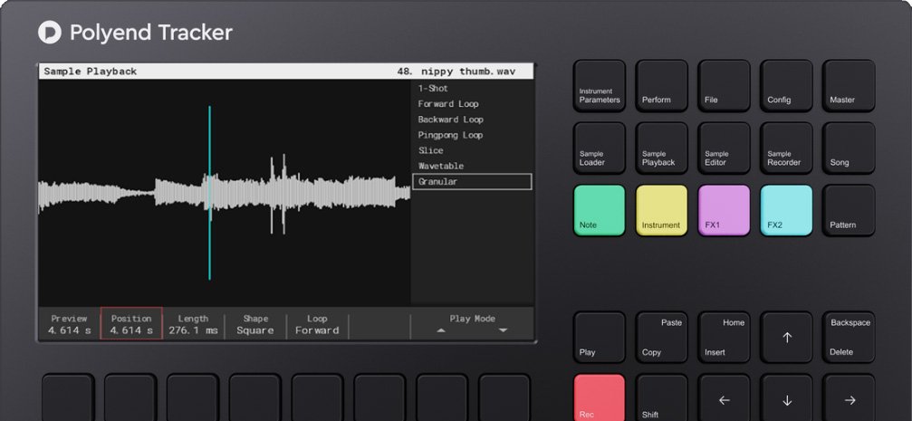
Task: Click the down arrow key
Action: click(x=786, y=397)
